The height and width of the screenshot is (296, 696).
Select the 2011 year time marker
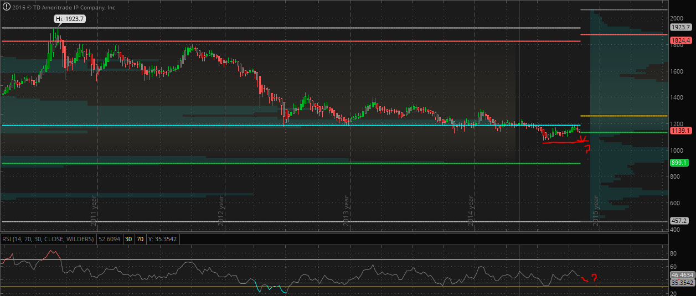tap(94, 210)
